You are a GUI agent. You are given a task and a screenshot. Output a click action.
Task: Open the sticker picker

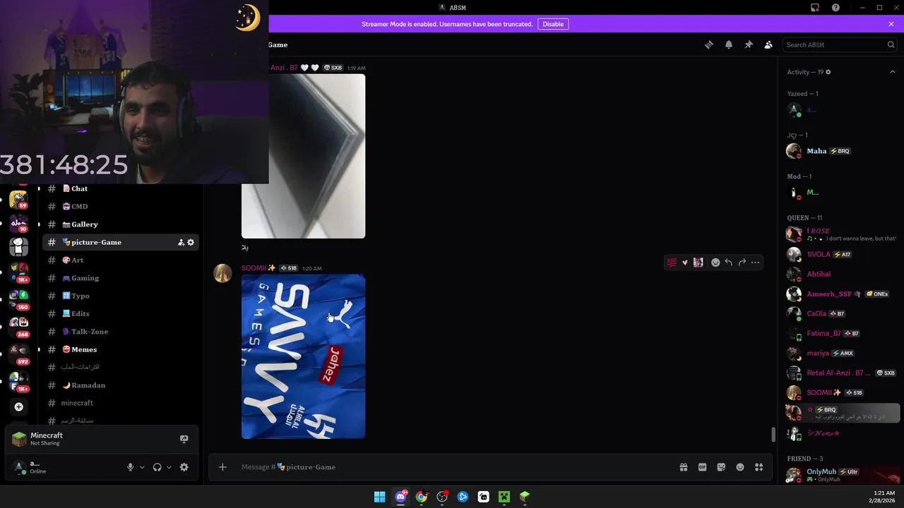(721, 467)
